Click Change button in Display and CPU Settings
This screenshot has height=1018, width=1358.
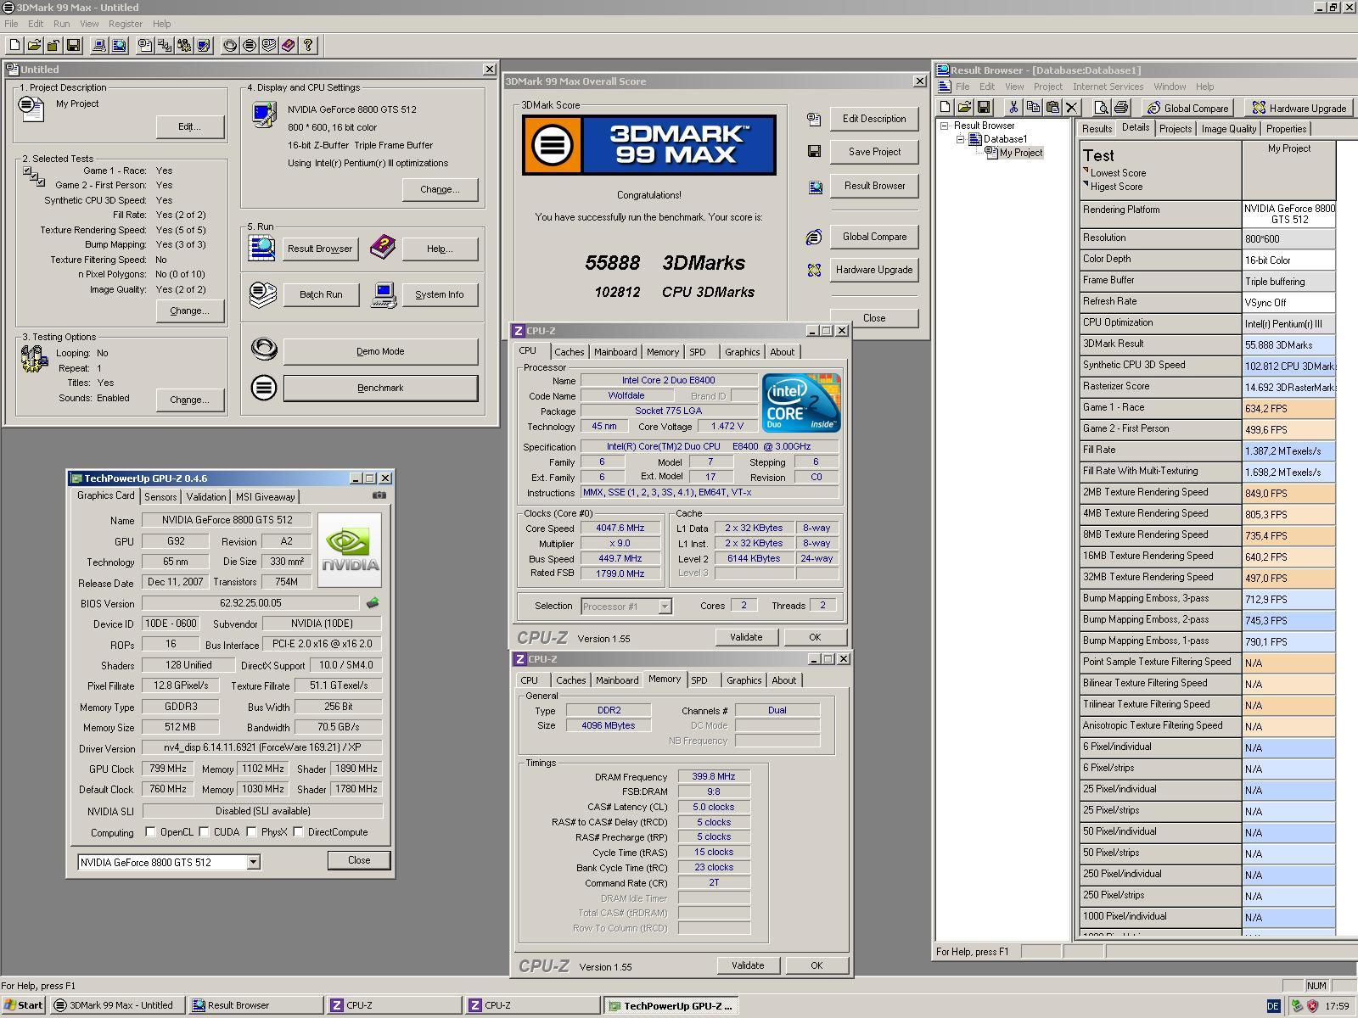440,189
